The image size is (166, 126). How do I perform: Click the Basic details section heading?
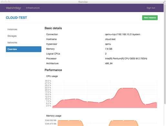click(53, 28)
